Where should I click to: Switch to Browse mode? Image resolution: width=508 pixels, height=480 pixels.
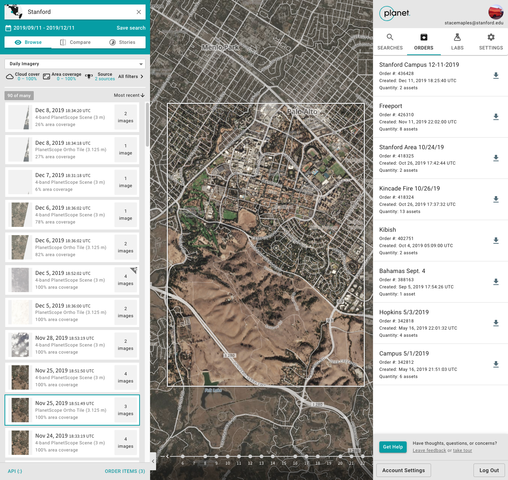tap(28, 42)
